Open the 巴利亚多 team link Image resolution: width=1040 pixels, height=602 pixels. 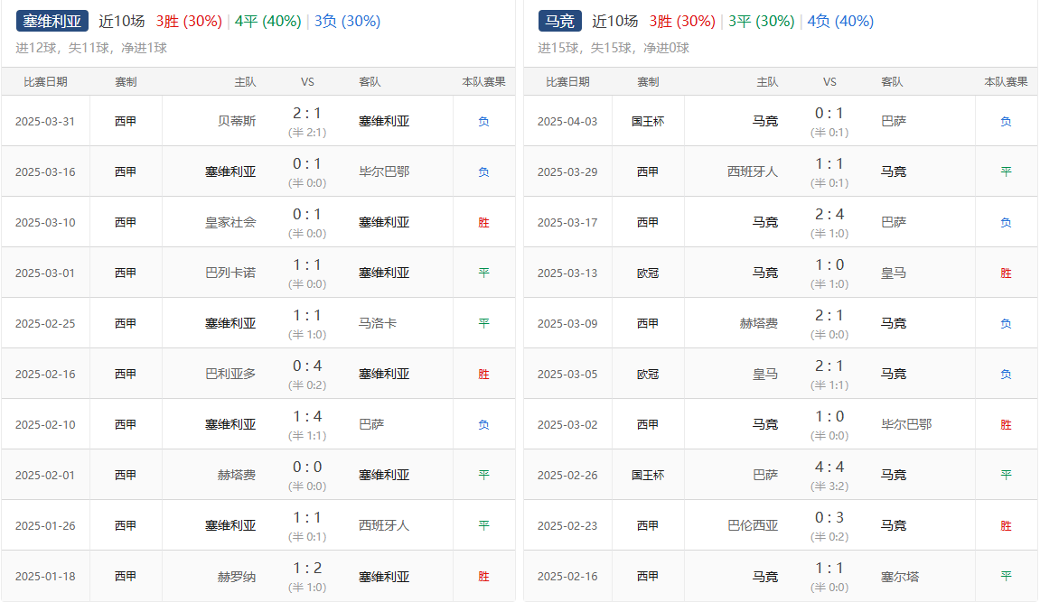pos(230,374)
